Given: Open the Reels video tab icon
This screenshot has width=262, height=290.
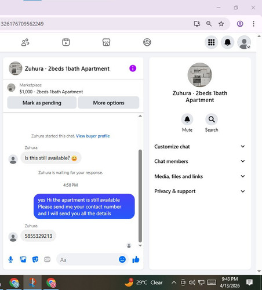Looking at the screenshot, I should tap(66, 42).
